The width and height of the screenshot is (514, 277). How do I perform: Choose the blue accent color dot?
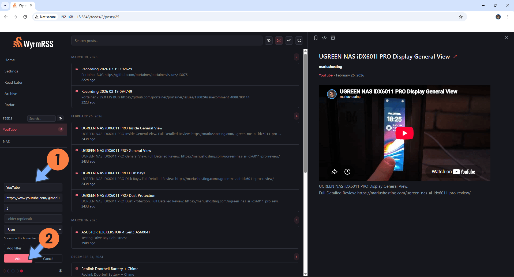coord(13,271)
